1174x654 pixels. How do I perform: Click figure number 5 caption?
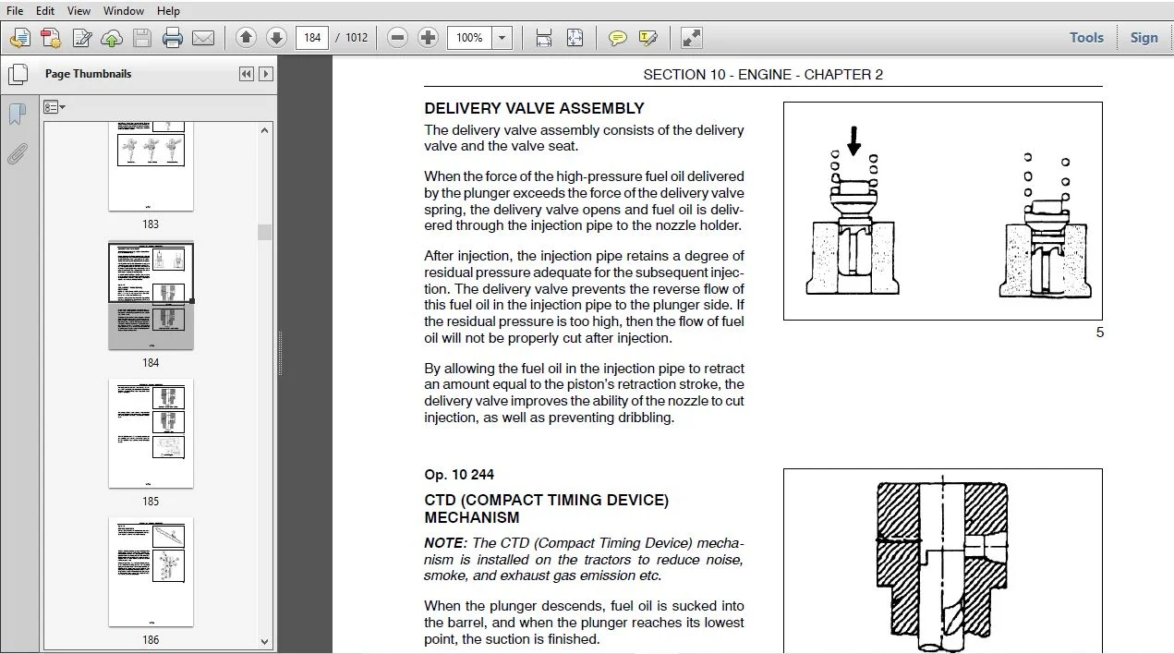click(1099, 333)
